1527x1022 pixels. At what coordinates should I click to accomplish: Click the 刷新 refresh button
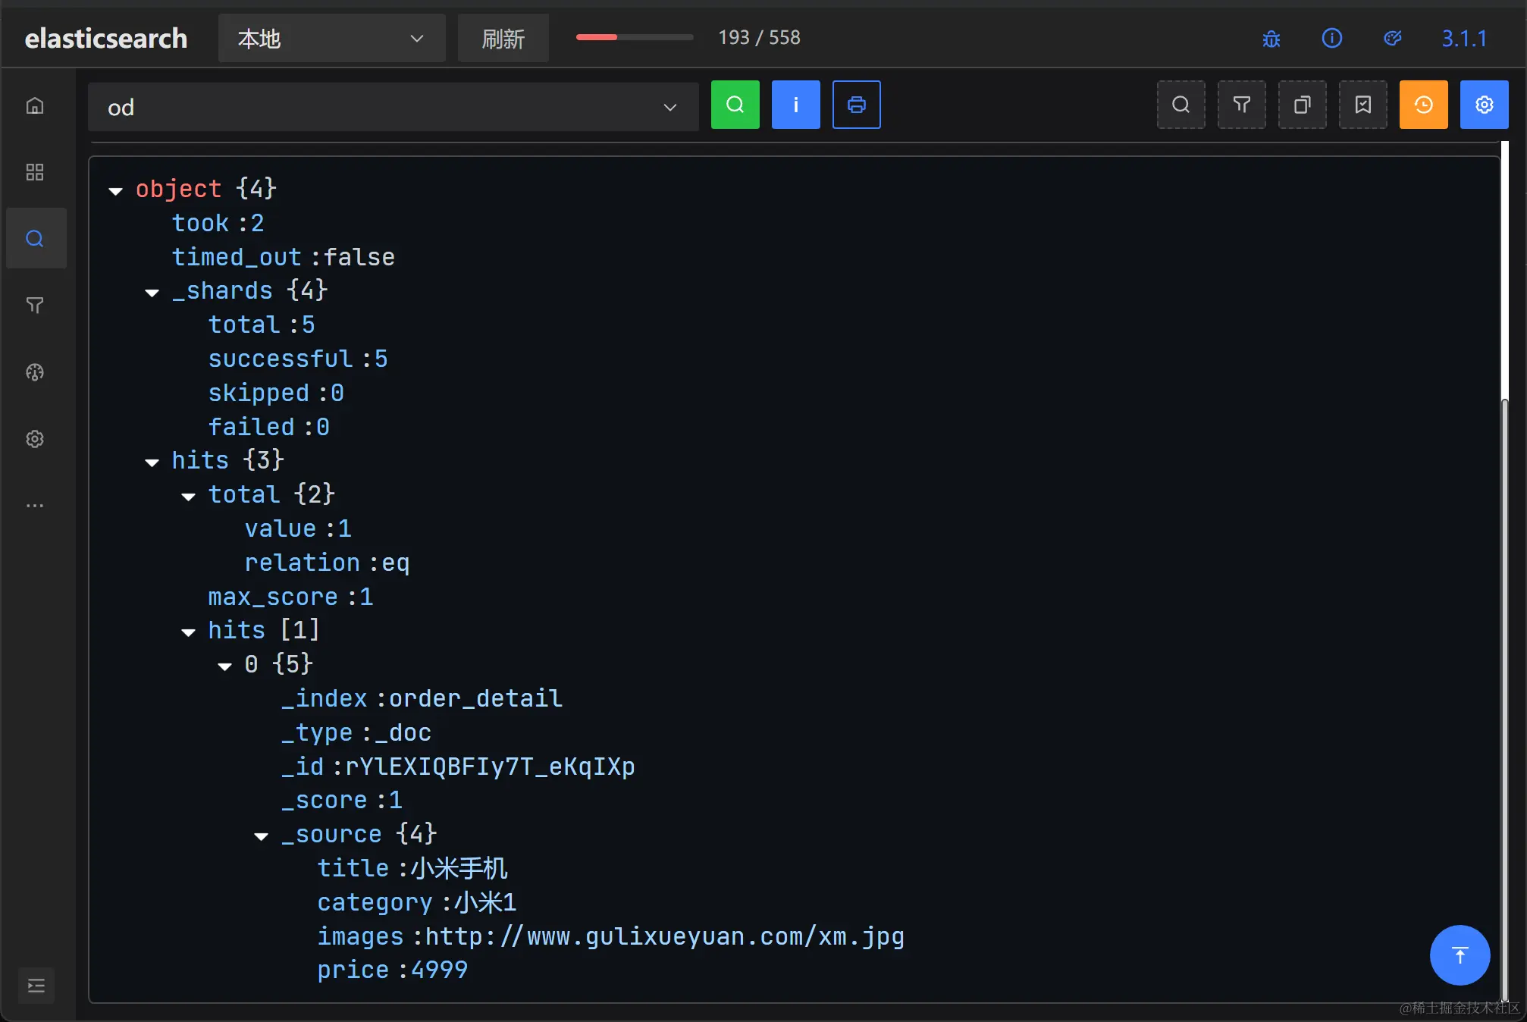pos(503,39)
